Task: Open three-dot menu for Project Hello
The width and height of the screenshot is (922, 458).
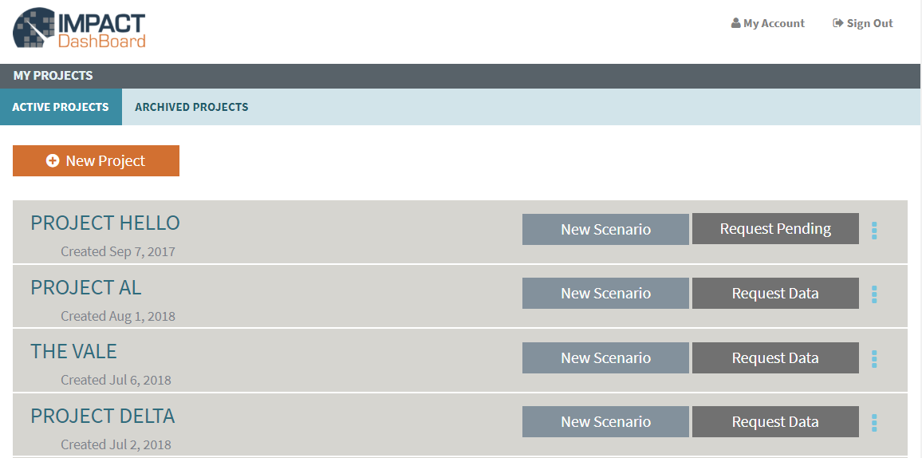Action: 874,231
